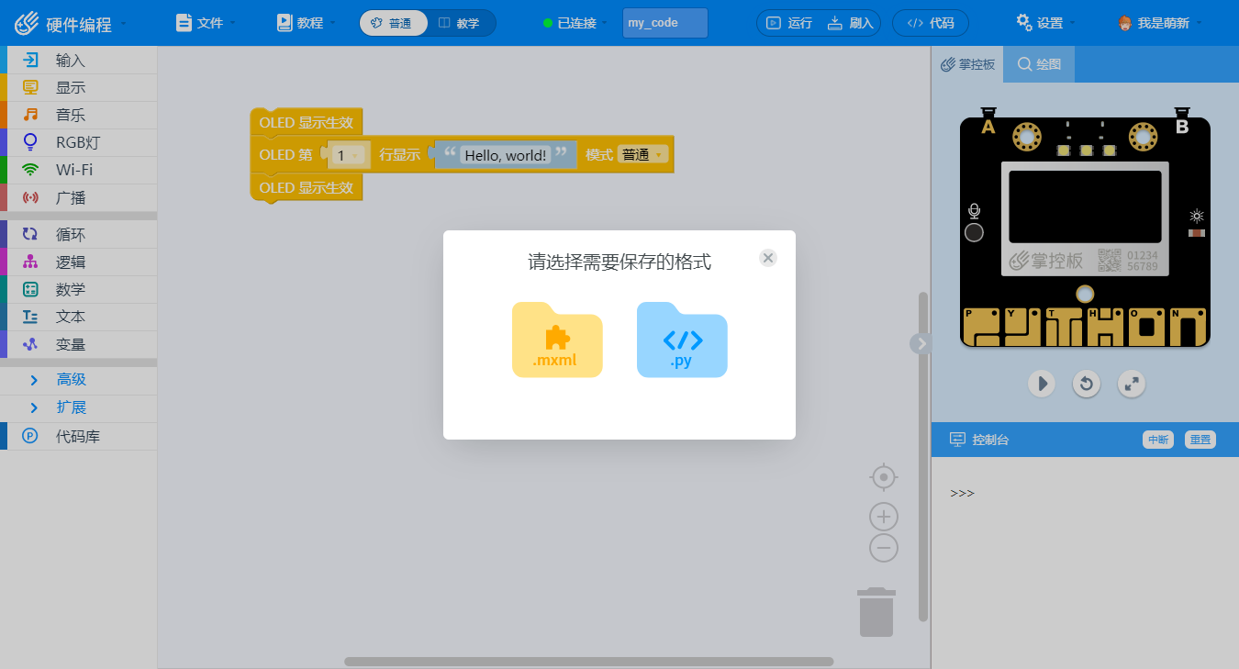Open the 变量 block category
Screen dimensions: 1239x669
tap(79, 344)
